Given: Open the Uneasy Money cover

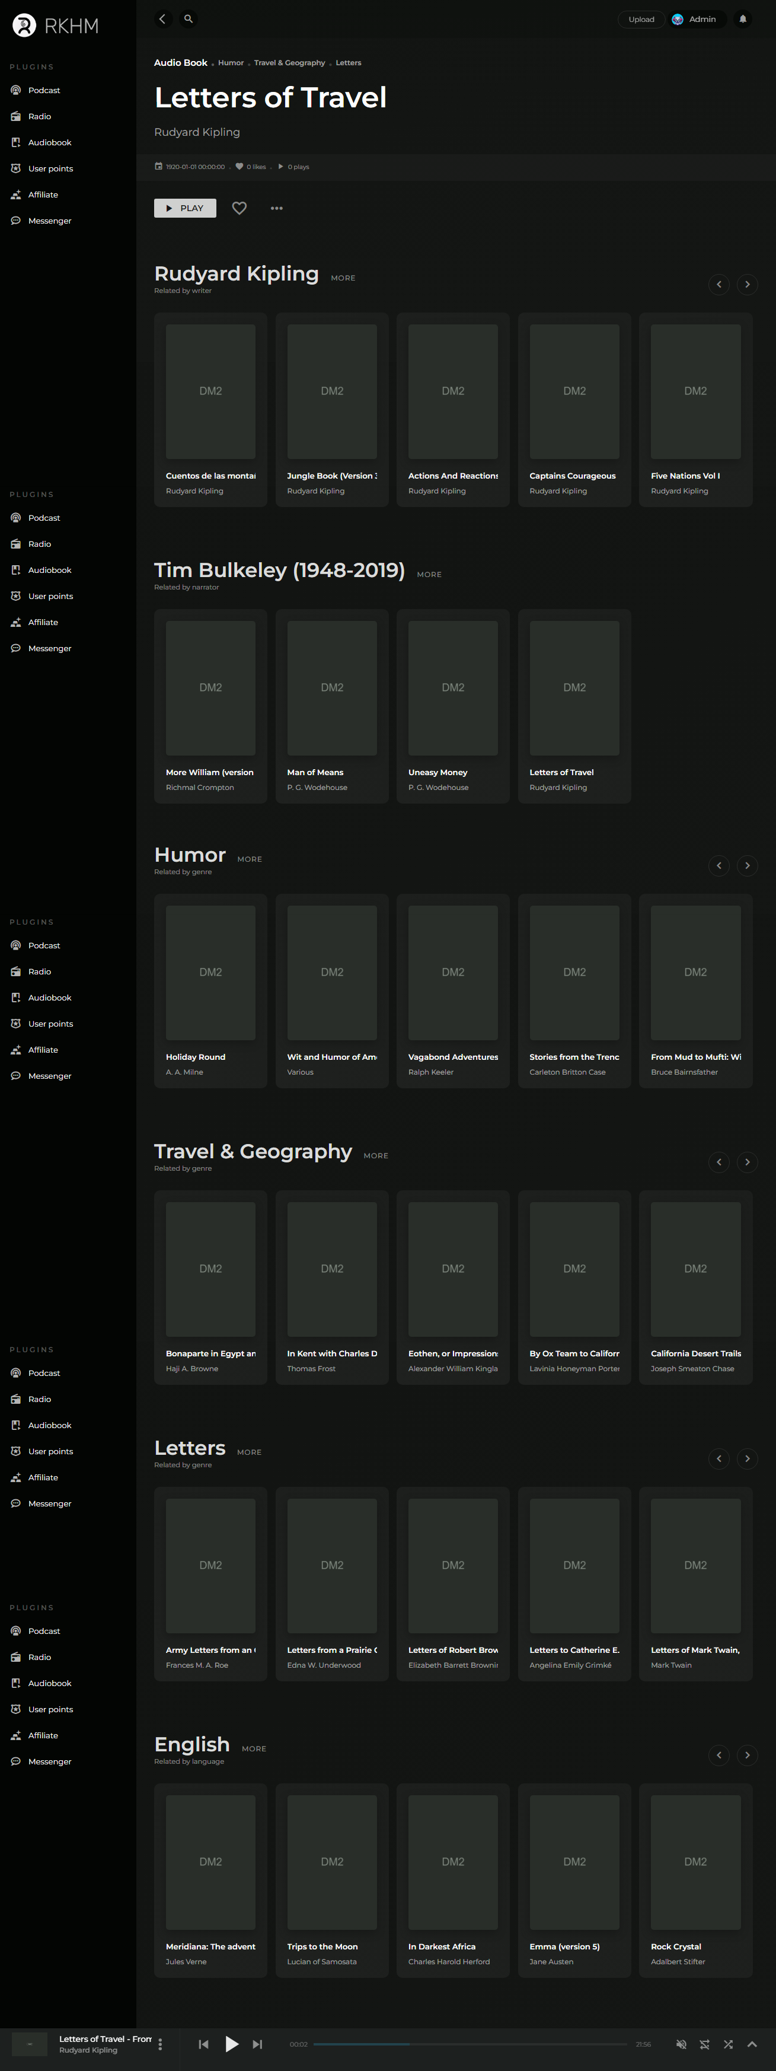Looking at the screenshot, I should click(453, 688).
